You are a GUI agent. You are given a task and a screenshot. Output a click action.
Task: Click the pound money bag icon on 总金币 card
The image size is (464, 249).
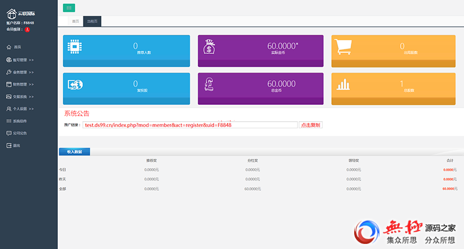pyautogui.click(x=210, y=85)
